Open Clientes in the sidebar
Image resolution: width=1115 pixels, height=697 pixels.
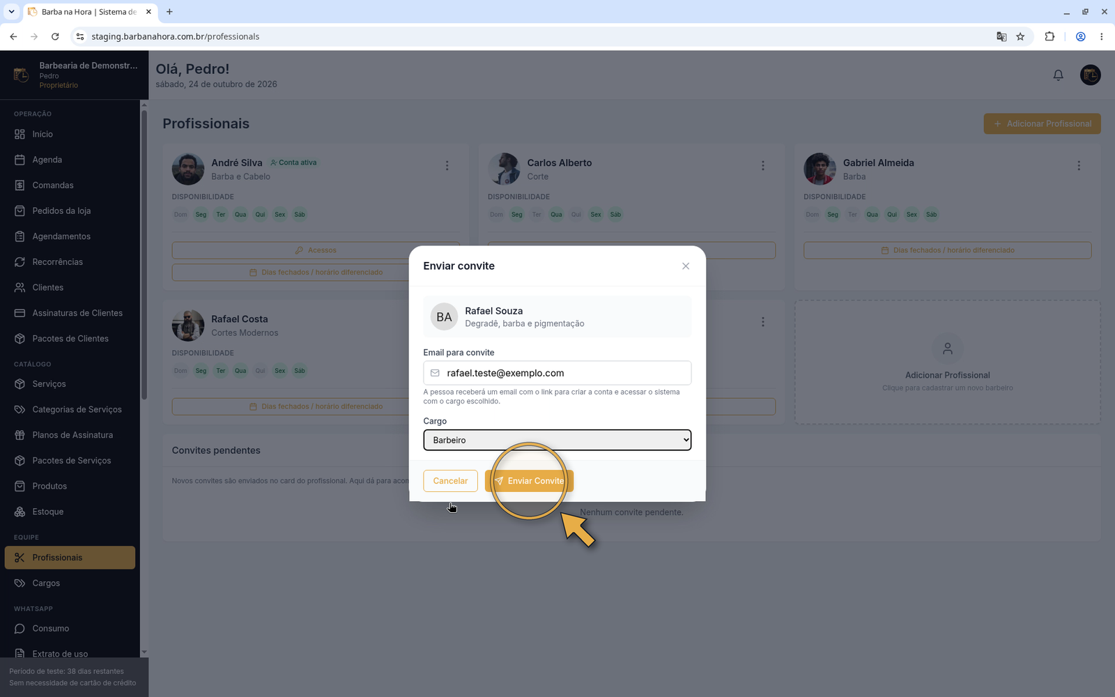click(x=70, y=287)
